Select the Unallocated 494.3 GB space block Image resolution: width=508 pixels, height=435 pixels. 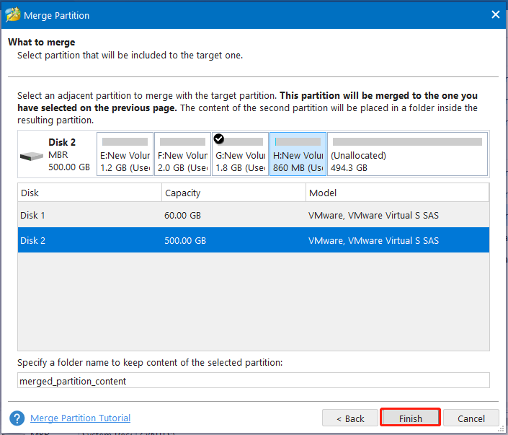408,154
